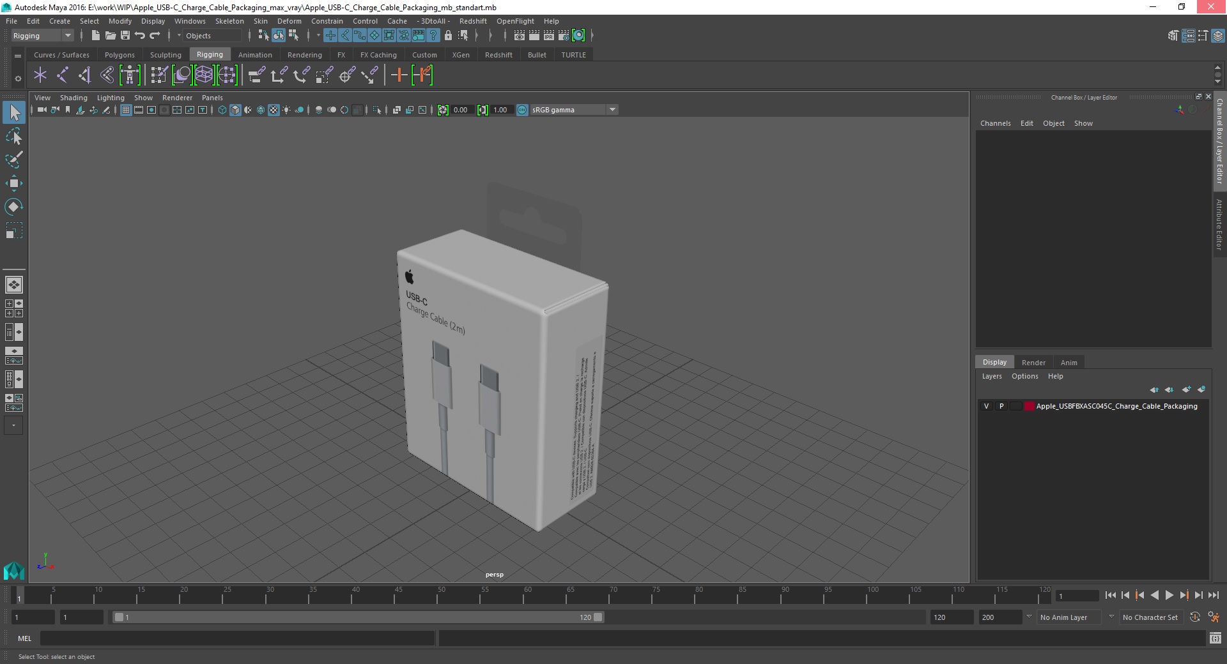
Task: Open the Options menu in Layer Editor
Action: (x=1024, y=376)
